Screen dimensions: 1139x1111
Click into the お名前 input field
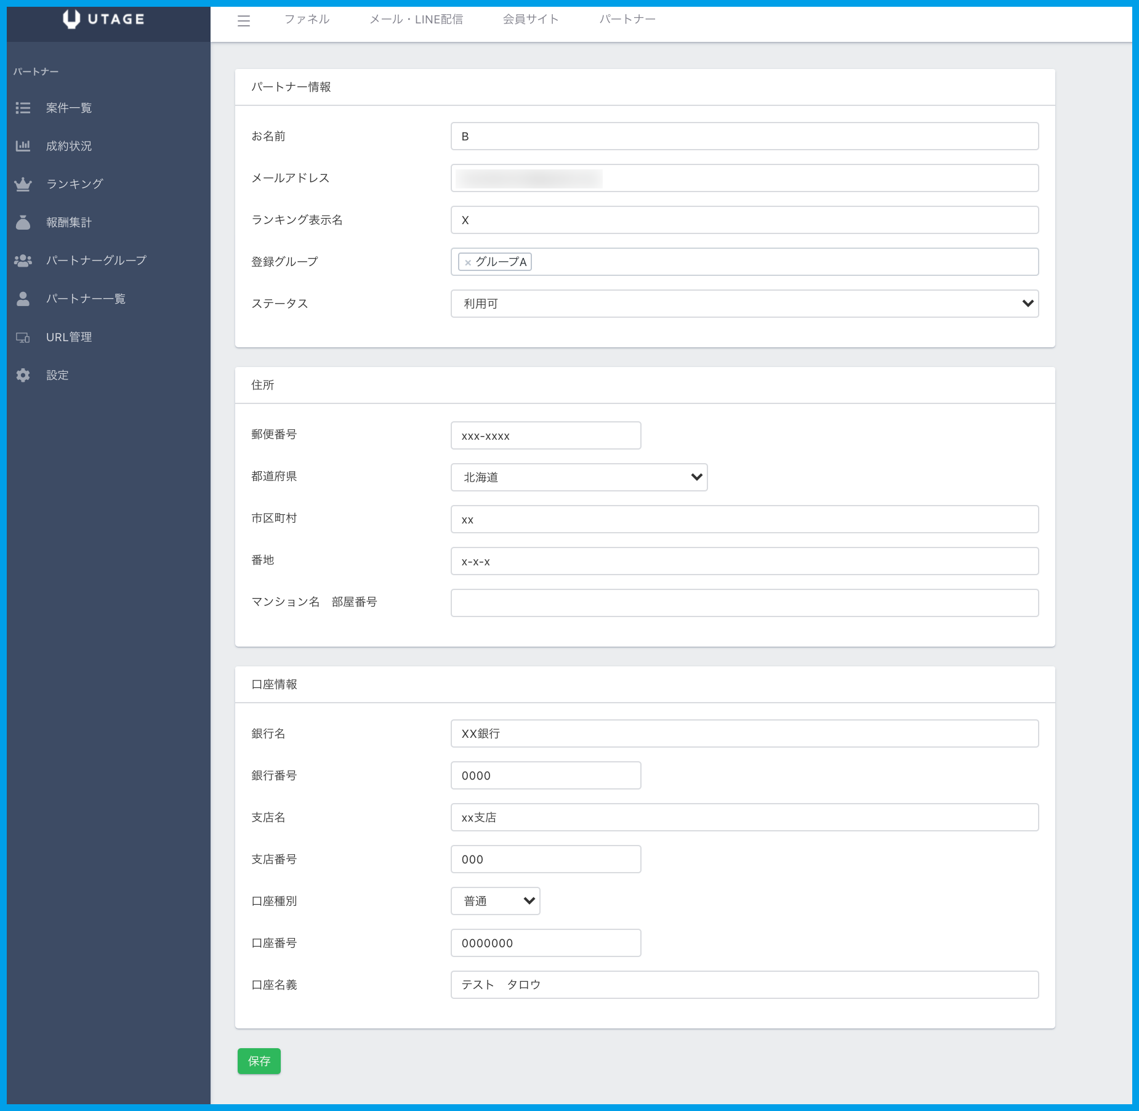(x=744, y=136)
